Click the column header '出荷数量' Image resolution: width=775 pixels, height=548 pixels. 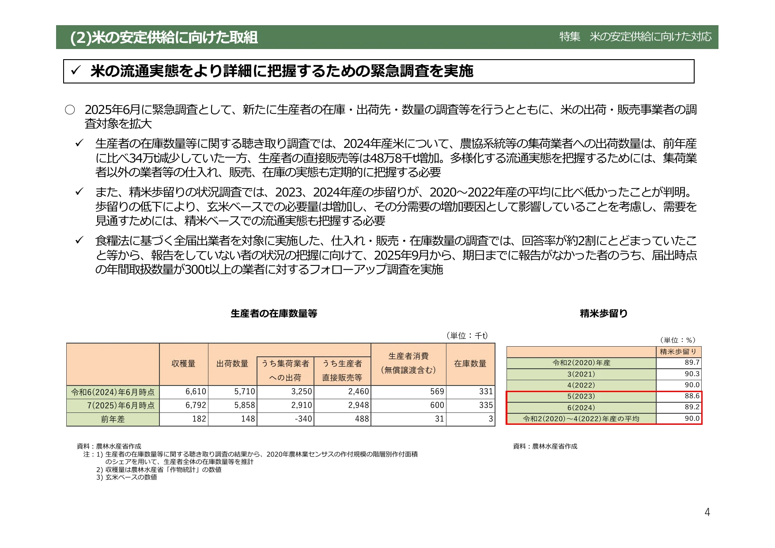point(232,364)
